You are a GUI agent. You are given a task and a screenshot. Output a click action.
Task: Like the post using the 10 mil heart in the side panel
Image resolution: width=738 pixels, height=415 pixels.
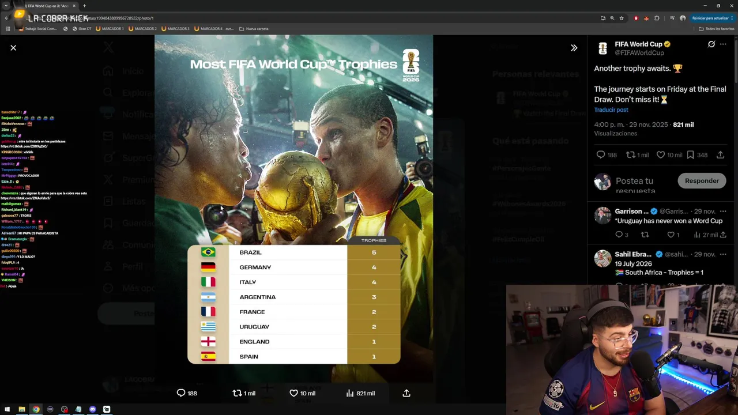pos(661,154)
